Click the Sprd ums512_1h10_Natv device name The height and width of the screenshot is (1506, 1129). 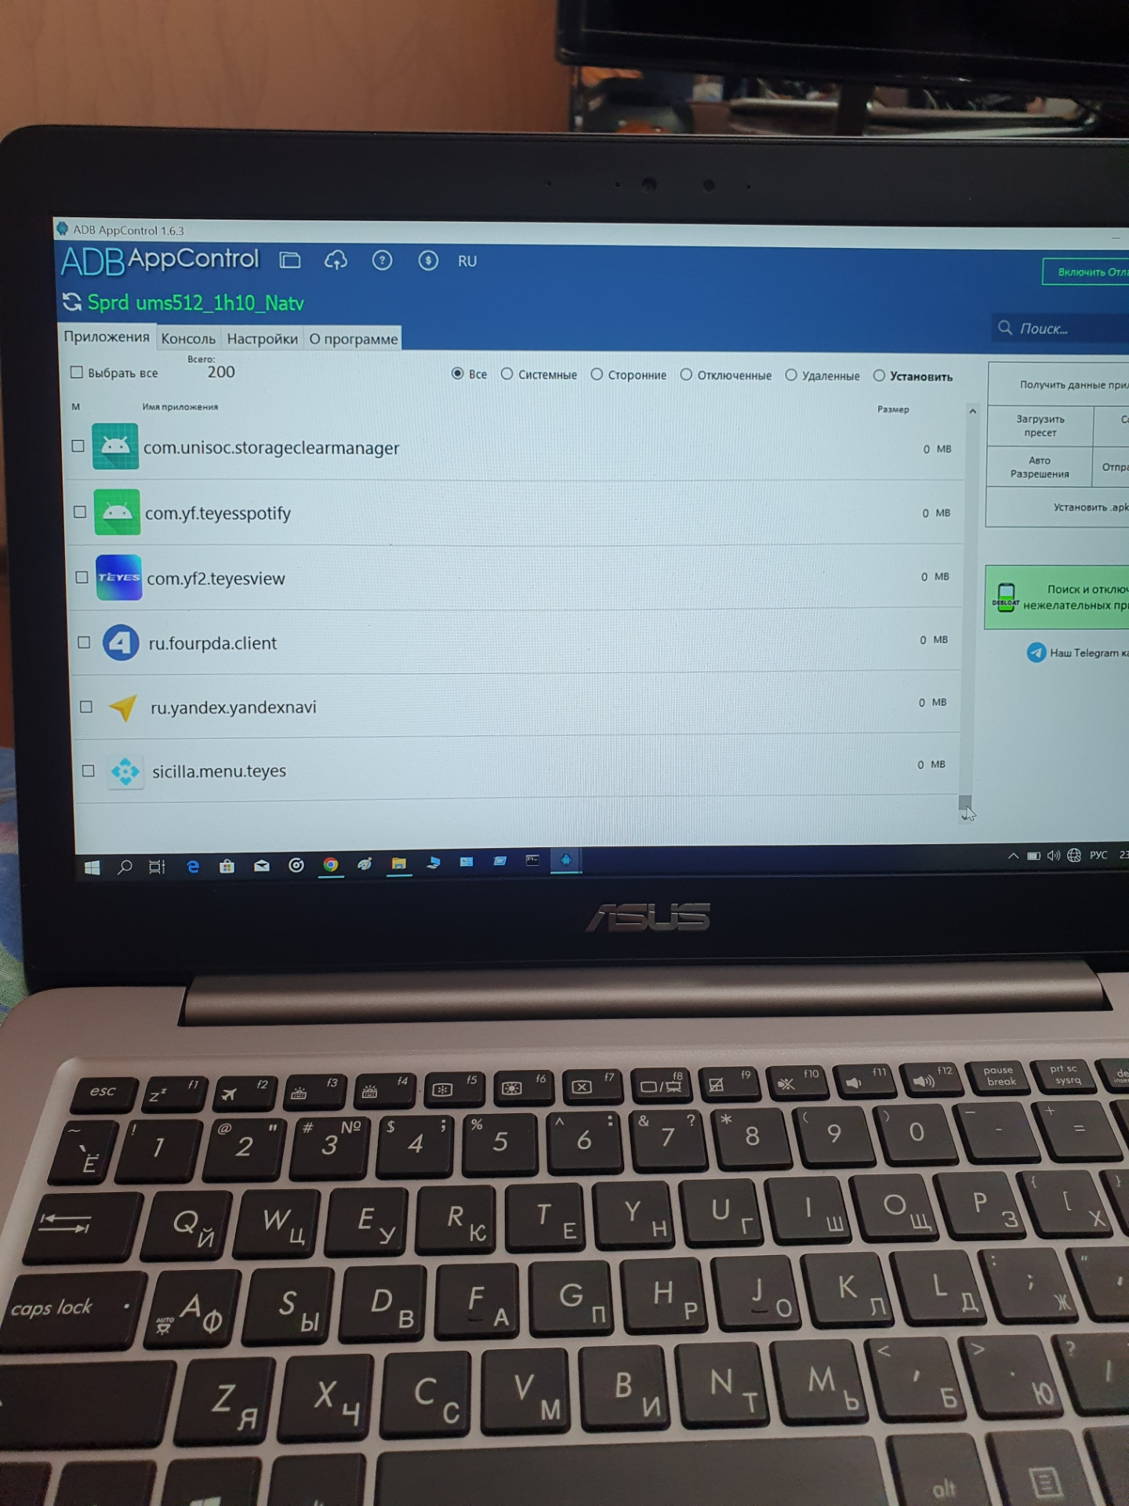(195, 303)
